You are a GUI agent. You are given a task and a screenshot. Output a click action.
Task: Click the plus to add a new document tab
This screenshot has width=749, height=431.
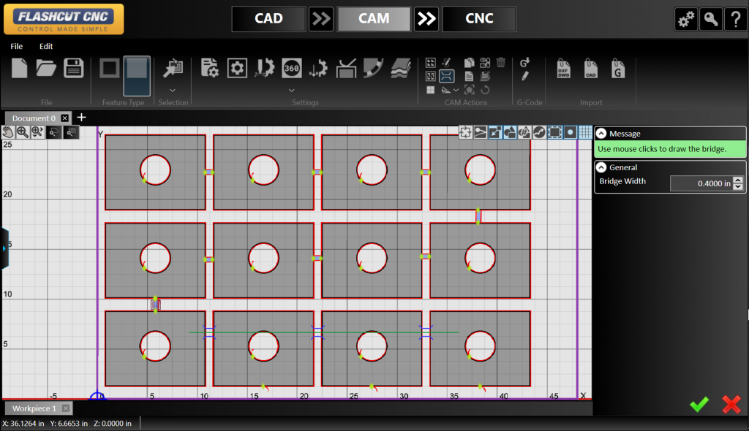pyautogui.click(x=81, y=118)
